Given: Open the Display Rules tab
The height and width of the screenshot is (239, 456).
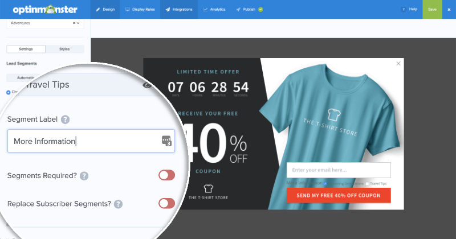Looking at the screenshot, I should click(x=140, y=9).
